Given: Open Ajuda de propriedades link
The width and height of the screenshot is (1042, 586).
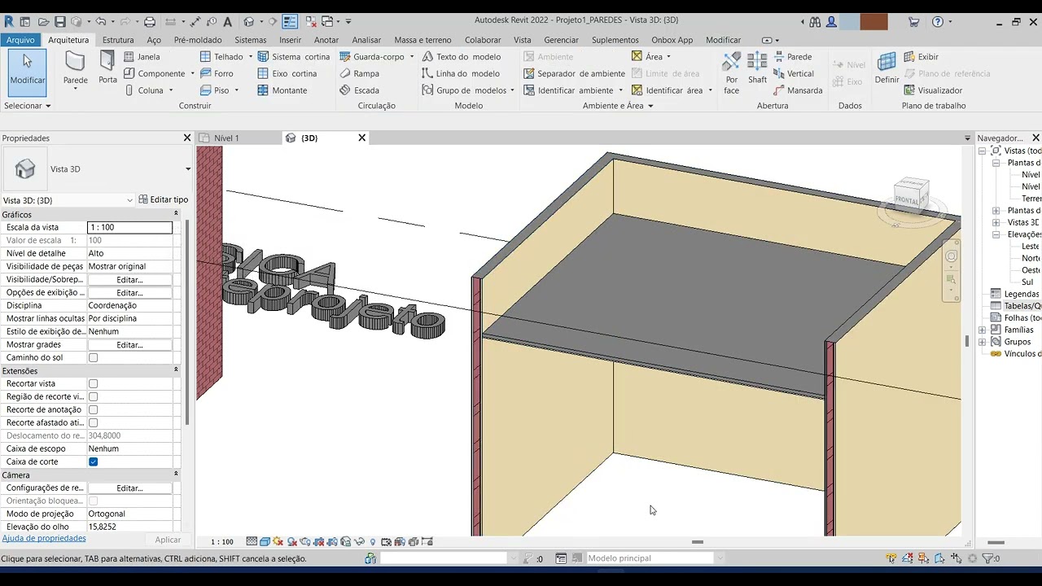Looking at the screenshot, I should tap(44, 539).
